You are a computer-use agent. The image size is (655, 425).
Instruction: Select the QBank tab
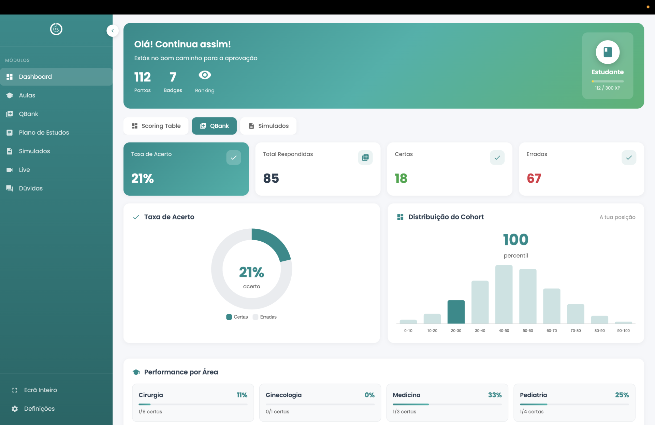[214, 126]
